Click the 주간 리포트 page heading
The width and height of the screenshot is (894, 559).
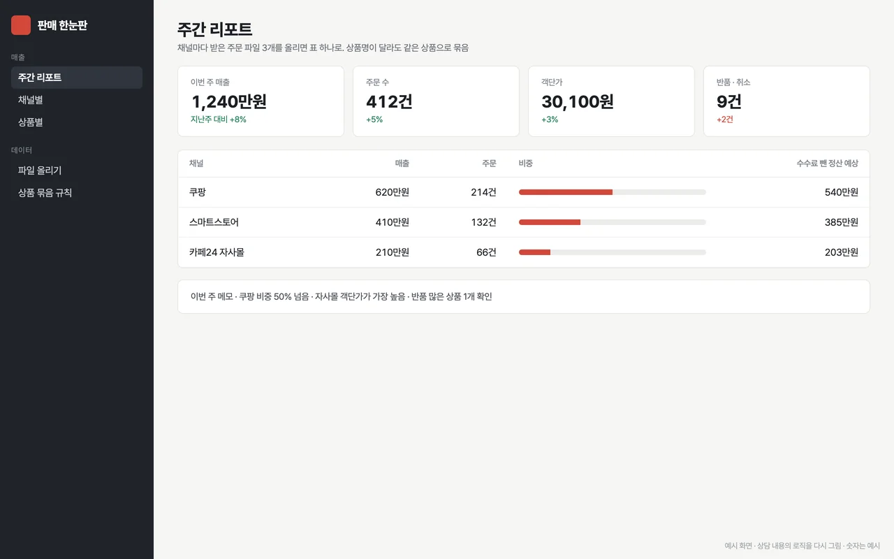click(x=214, y=29)
